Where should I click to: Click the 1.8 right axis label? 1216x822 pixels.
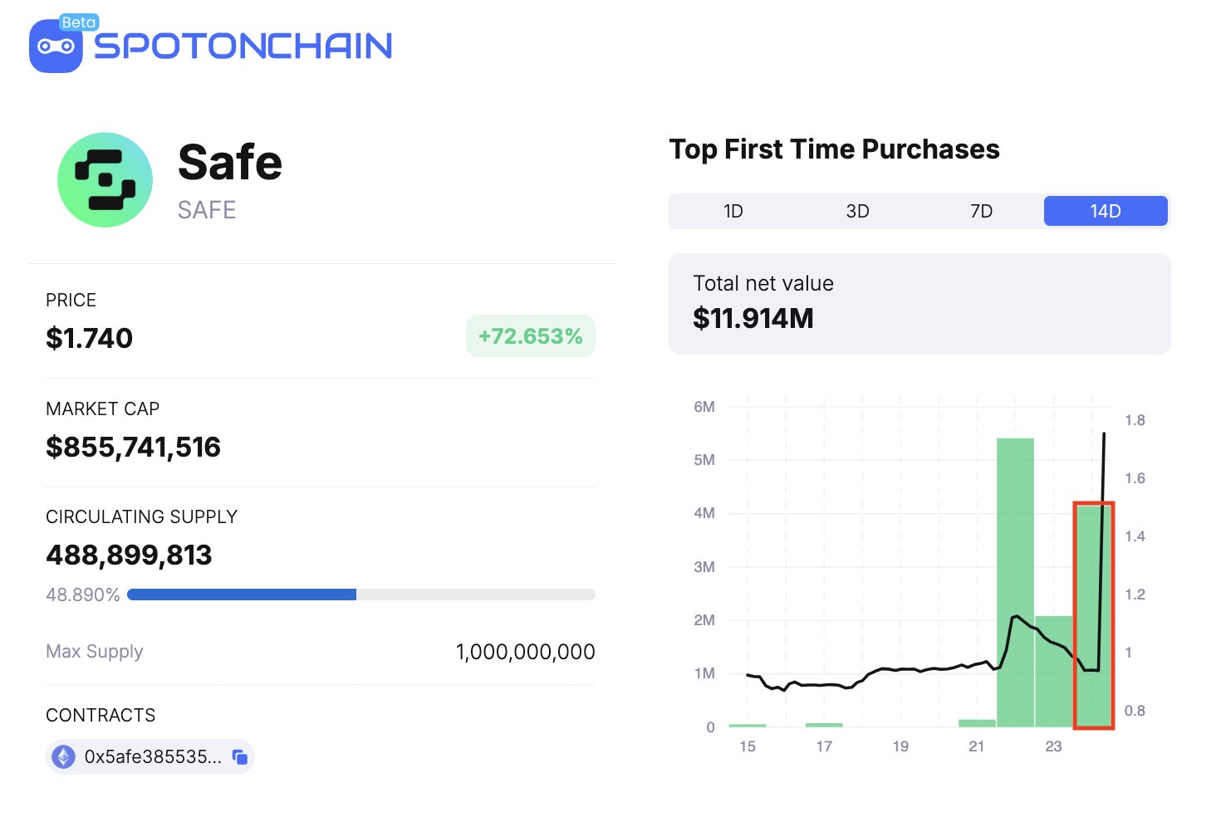tap(1135, 420)
